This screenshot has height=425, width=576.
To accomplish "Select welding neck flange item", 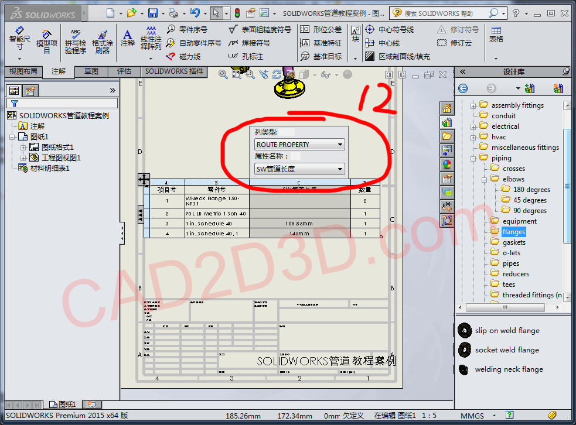I will 509,369.
